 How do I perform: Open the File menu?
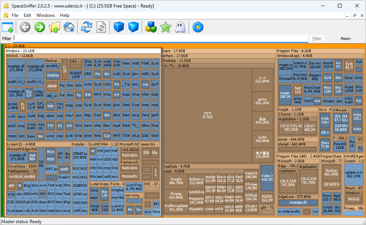point(15,15)
